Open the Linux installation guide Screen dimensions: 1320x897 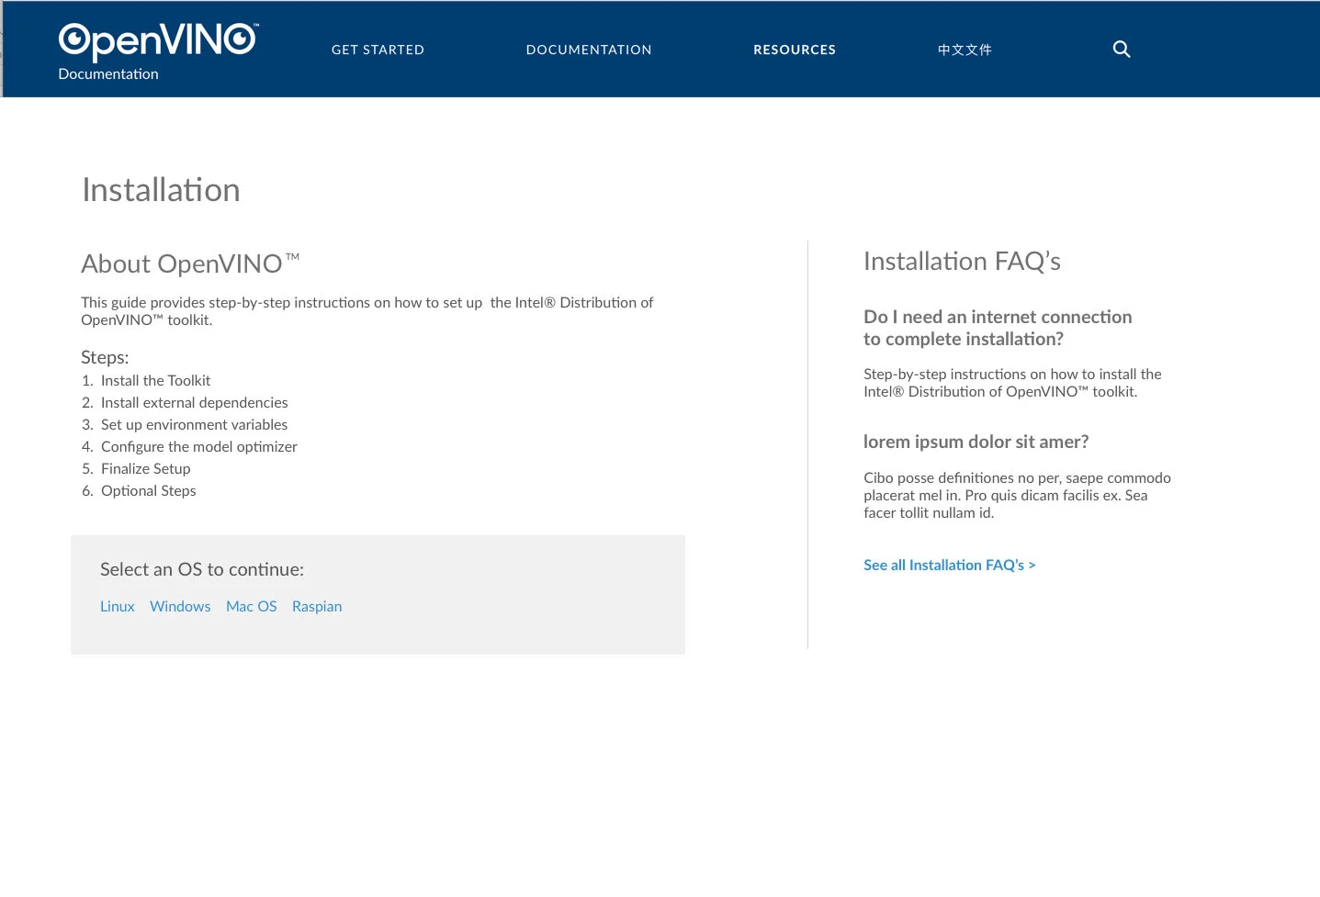pyautogui.click(x=117, y=606)
